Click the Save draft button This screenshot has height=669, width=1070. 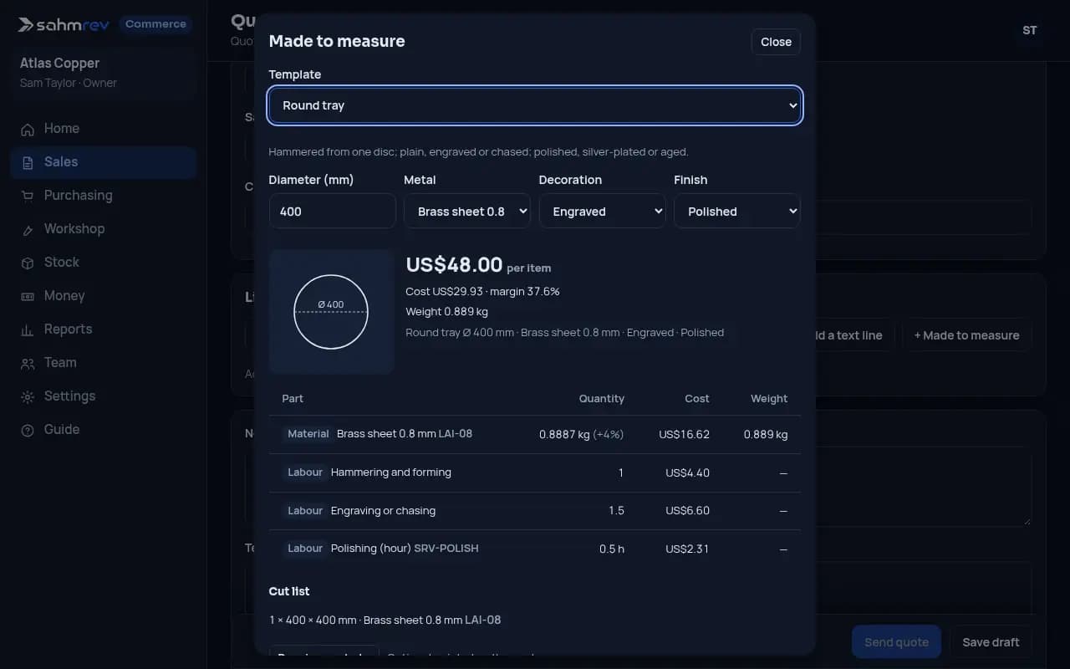[991, 642]
